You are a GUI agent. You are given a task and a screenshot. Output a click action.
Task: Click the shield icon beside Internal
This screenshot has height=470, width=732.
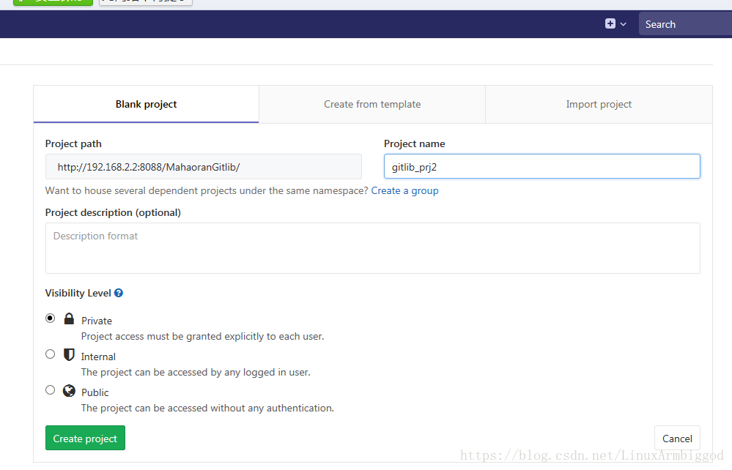click(x=69, y=355)
